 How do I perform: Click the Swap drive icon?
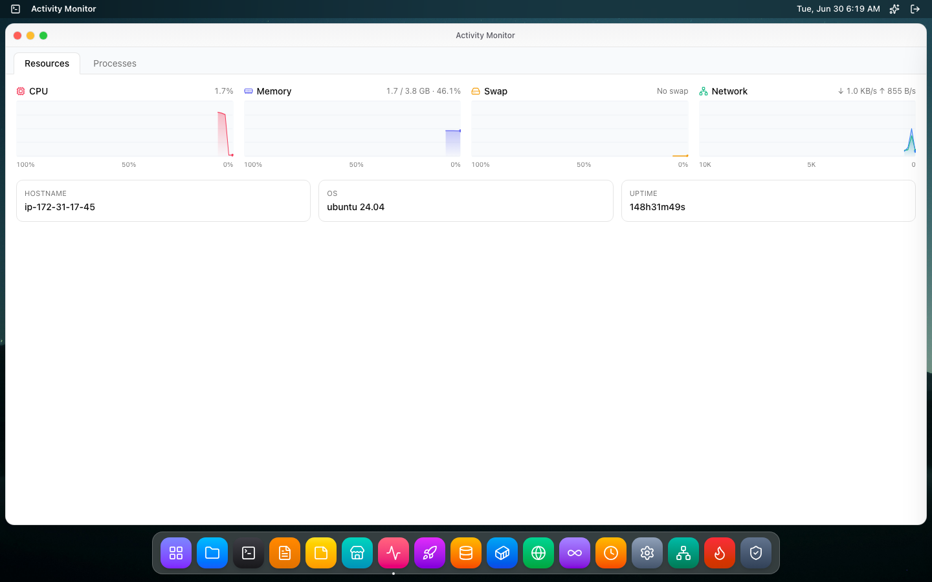click(x=476, y=91)
